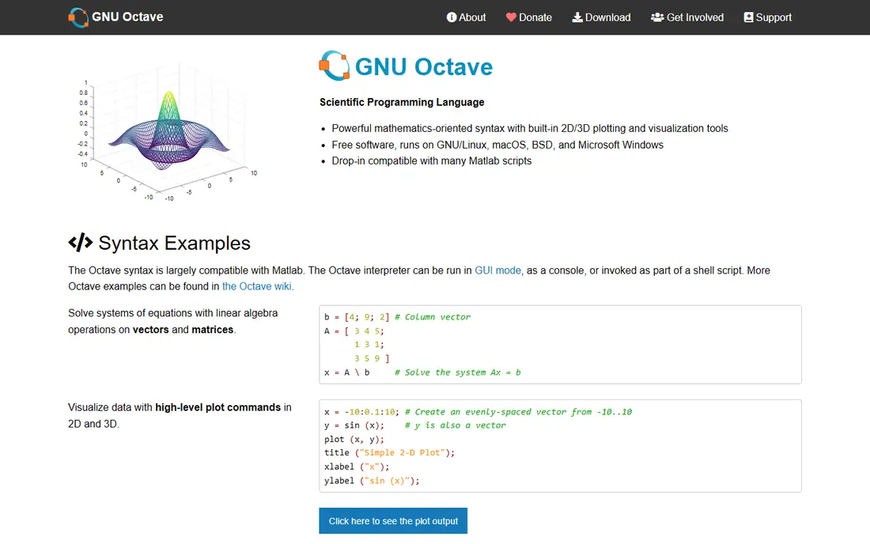Click the code line A = [ 3 4 5;
This screenshot has height=544, width=870.
click(x=354, y=331)
